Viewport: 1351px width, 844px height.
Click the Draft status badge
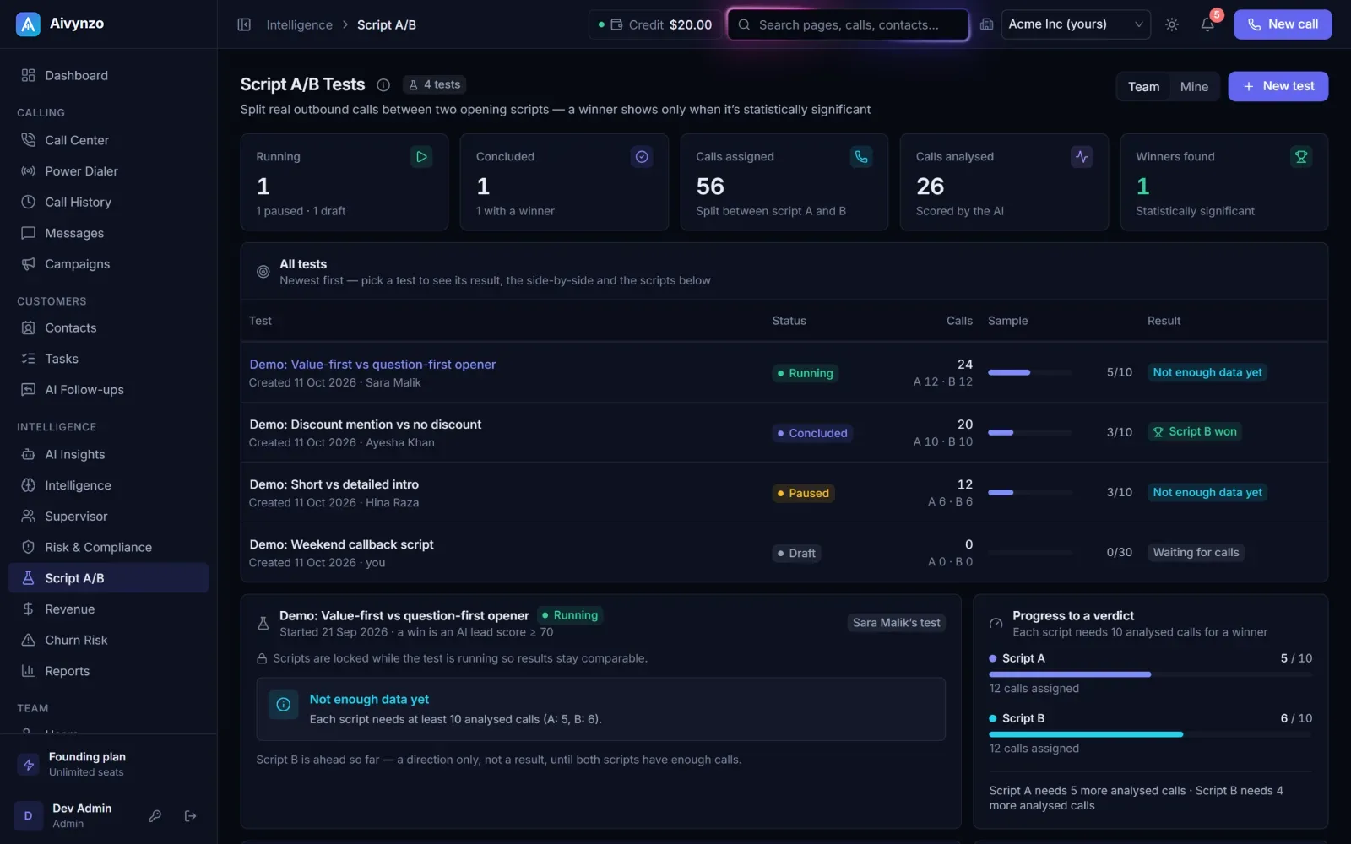[796, 553]
